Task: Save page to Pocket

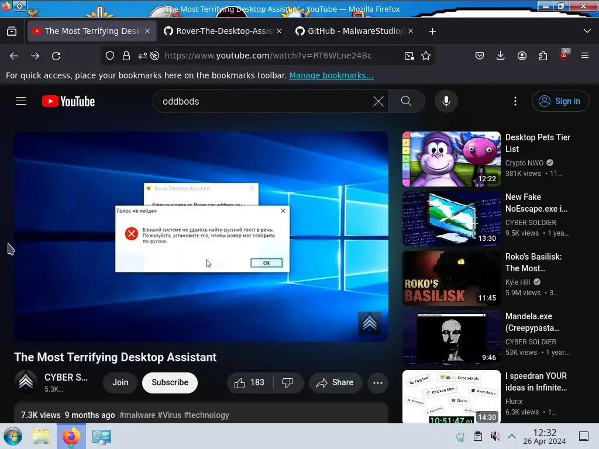Action: pos(480,56)
